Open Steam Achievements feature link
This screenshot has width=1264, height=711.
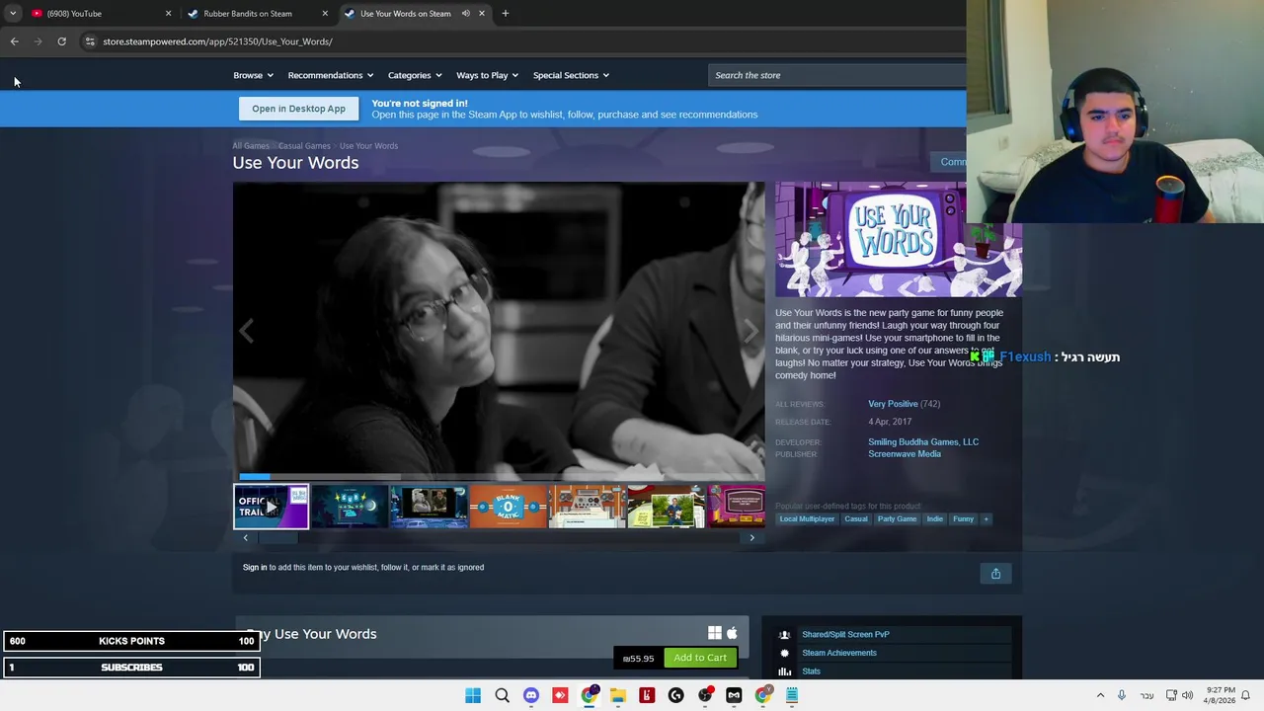click(x=839, y=653)
